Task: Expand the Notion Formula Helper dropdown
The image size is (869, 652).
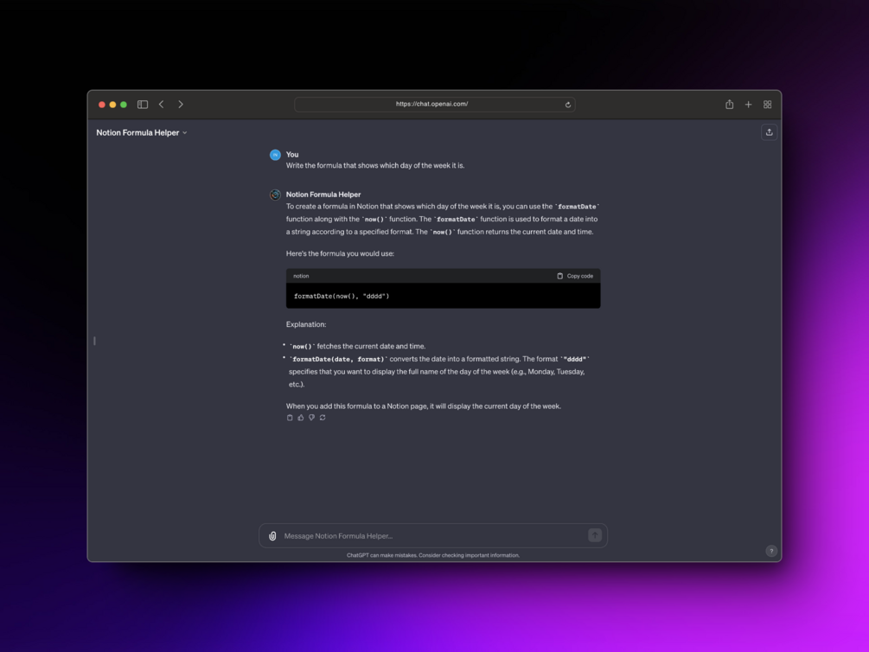Action: [x=142, y=132]
